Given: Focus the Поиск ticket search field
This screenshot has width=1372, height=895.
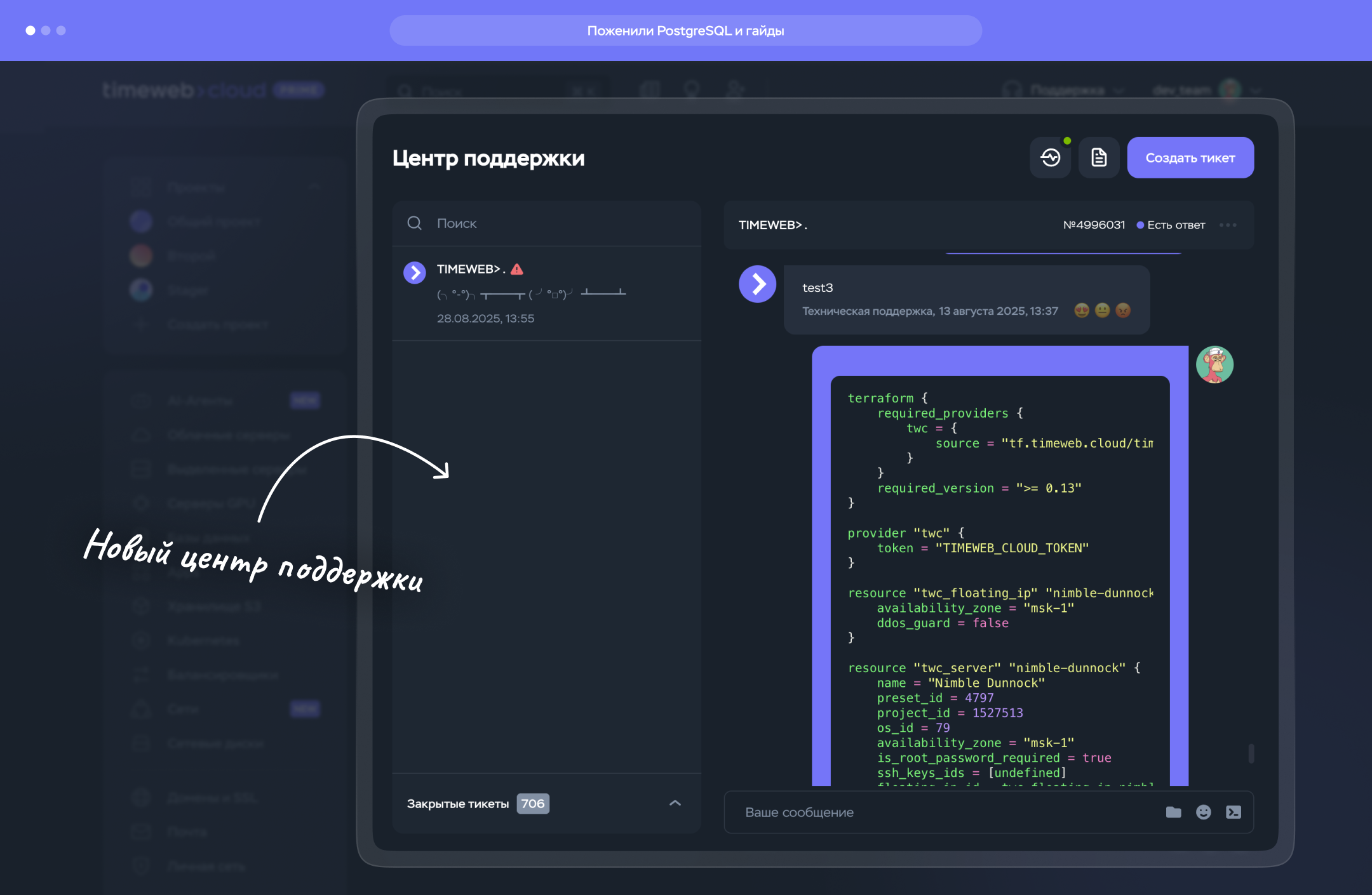Looking at the screenshot, I should [546, 223].
